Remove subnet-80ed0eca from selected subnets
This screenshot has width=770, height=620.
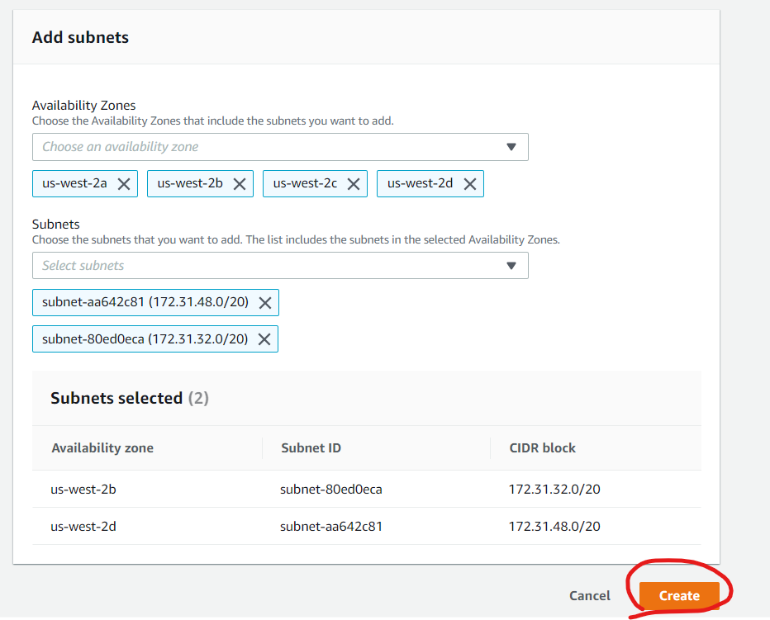[x=264, y=339]
